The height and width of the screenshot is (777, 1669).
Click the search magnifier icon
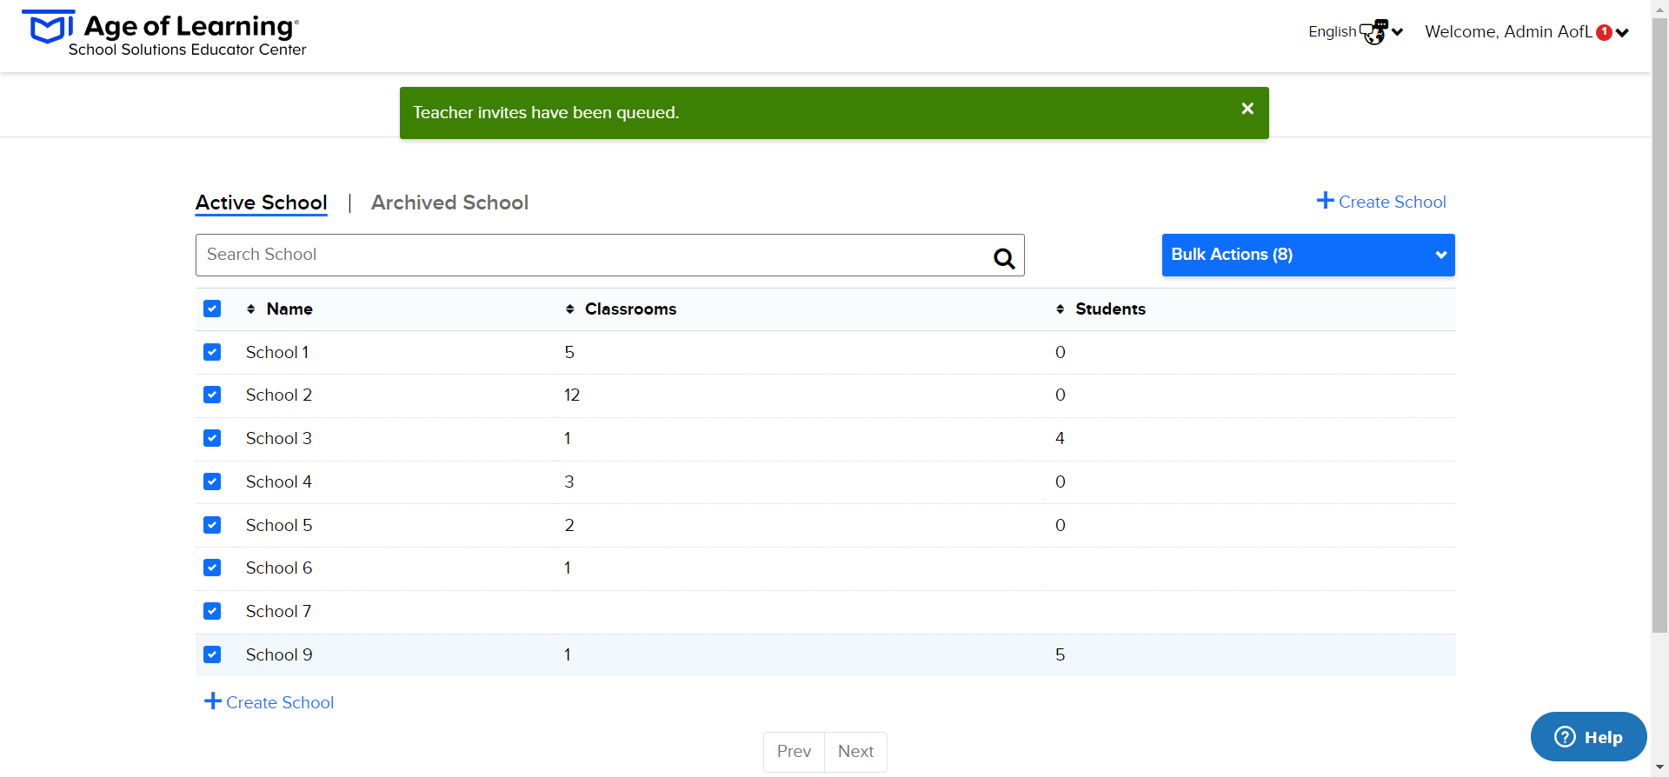tap(1004, 258)
